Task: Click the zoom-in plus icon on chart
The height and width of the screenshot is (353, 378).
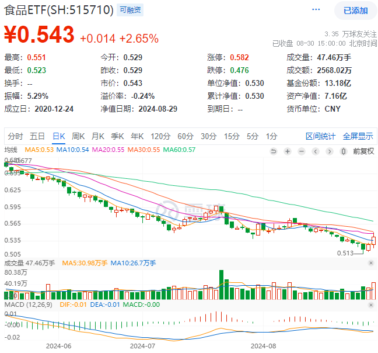Action: (287, 151)
